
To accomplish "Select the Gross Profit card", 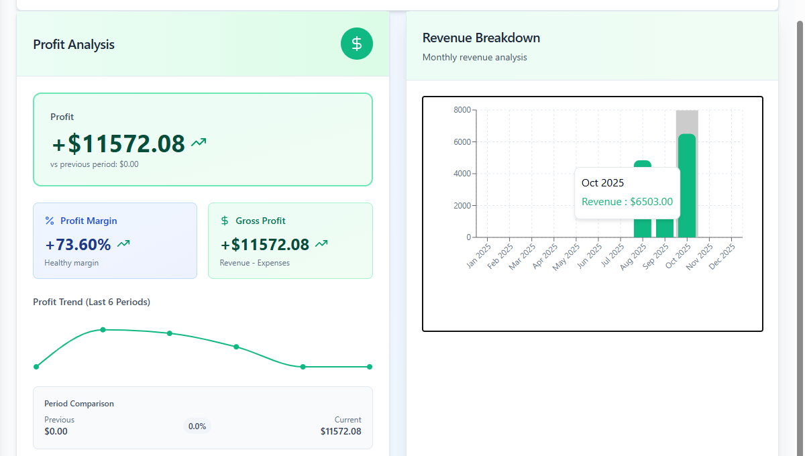I will point(290,240).
